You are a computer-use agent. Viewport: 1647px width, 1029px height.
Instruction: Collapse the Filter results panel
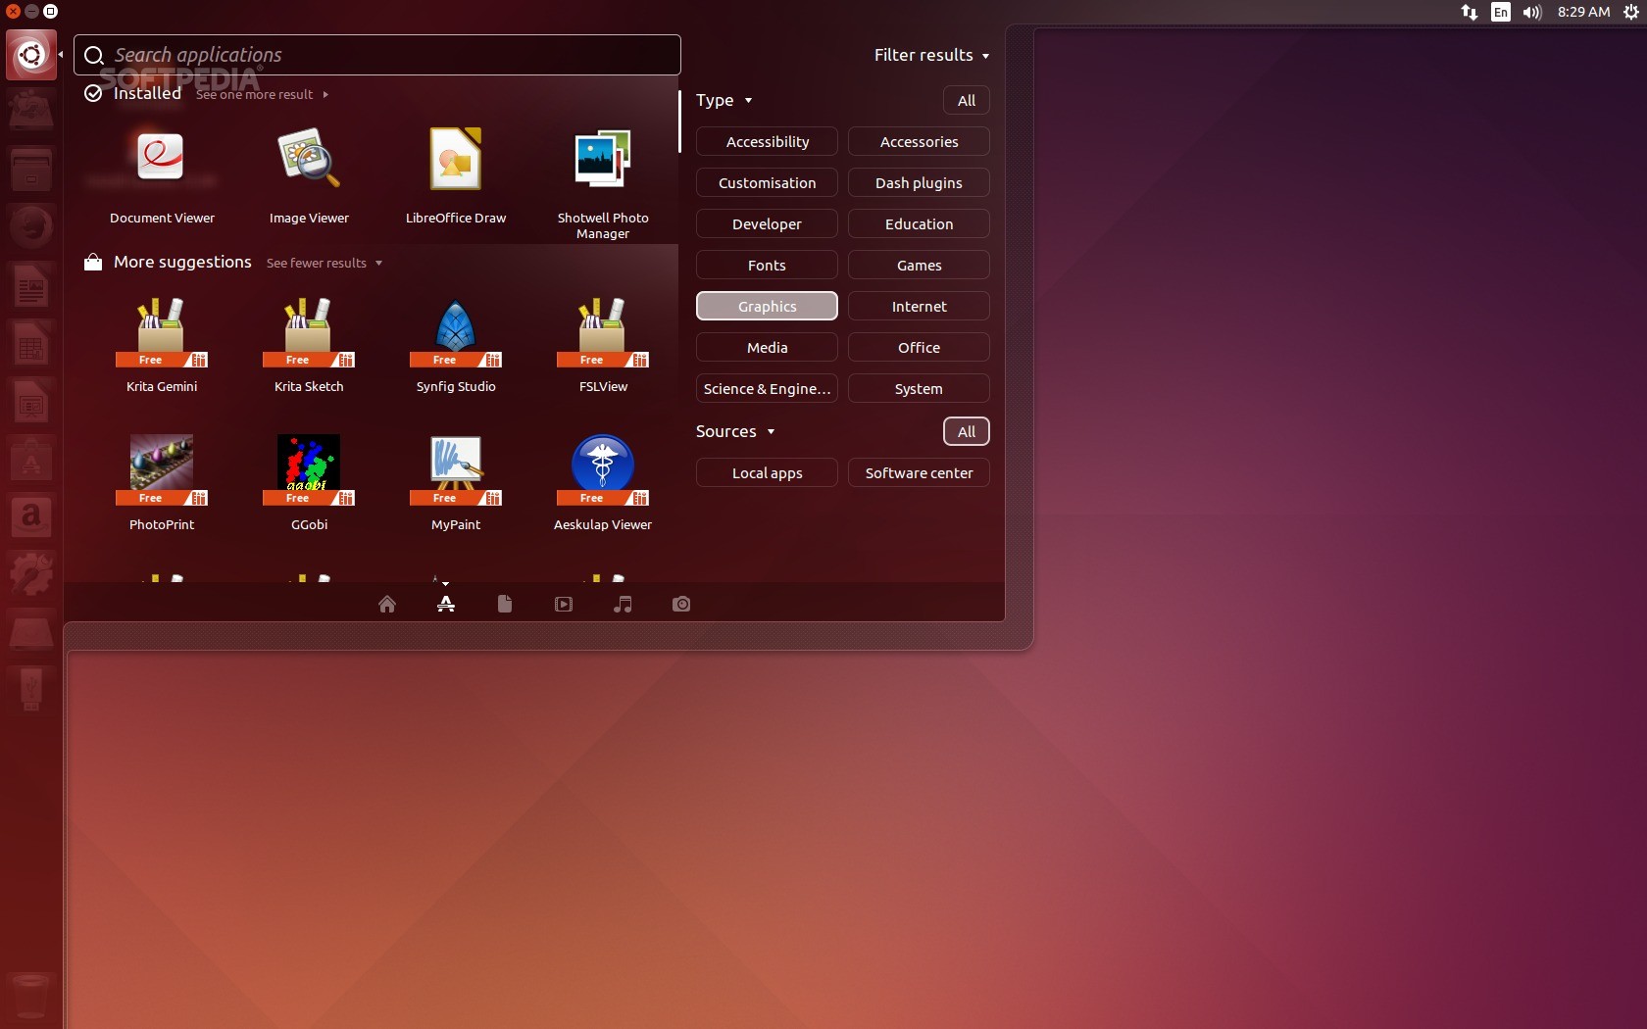click(931, 56)
